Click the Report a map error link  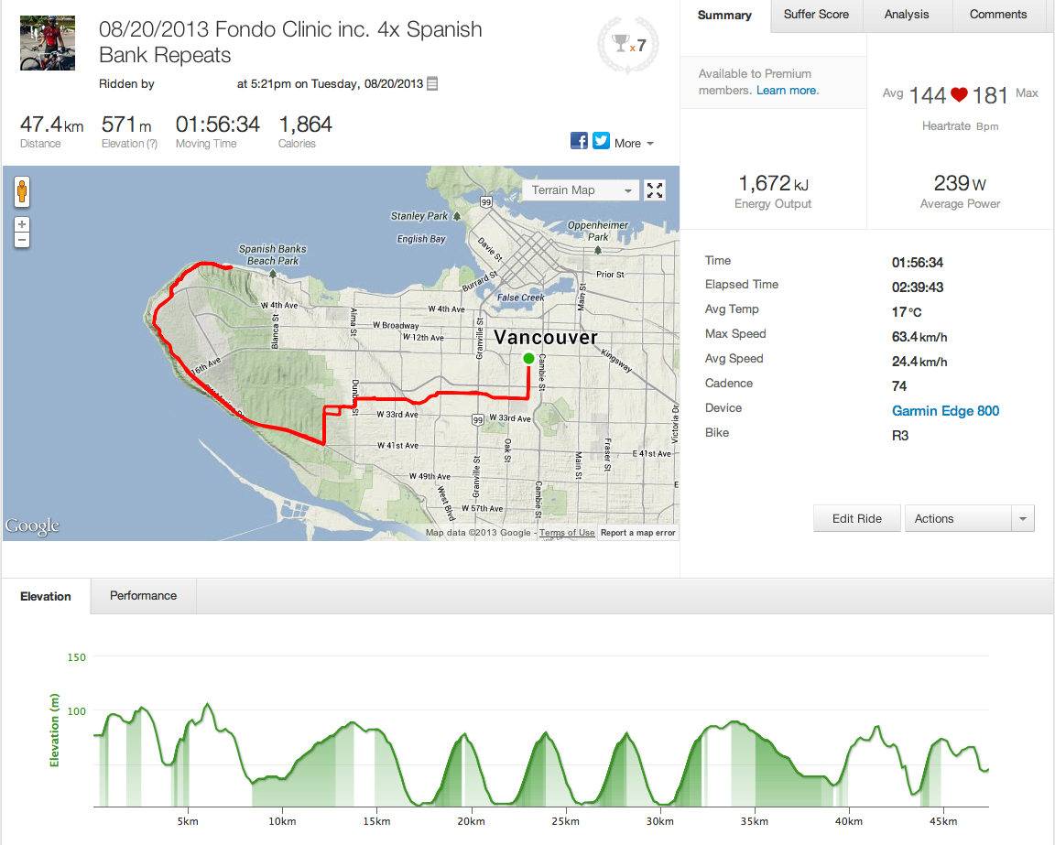click(x=638, y=533)
